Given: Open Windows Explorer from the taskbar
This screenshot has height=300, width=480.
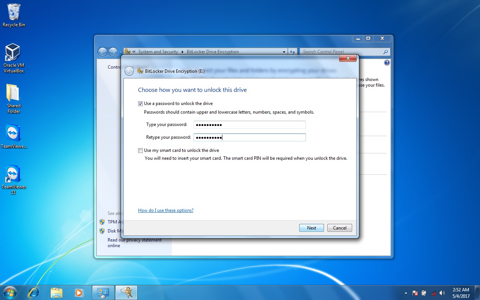Looking at the screenshot, I should (56, 292).
